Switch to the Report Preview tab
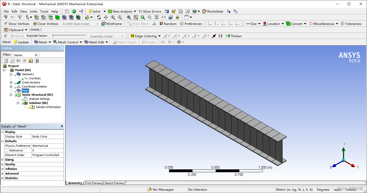Viewport: 367px width, 193px height. coord(114,183)
